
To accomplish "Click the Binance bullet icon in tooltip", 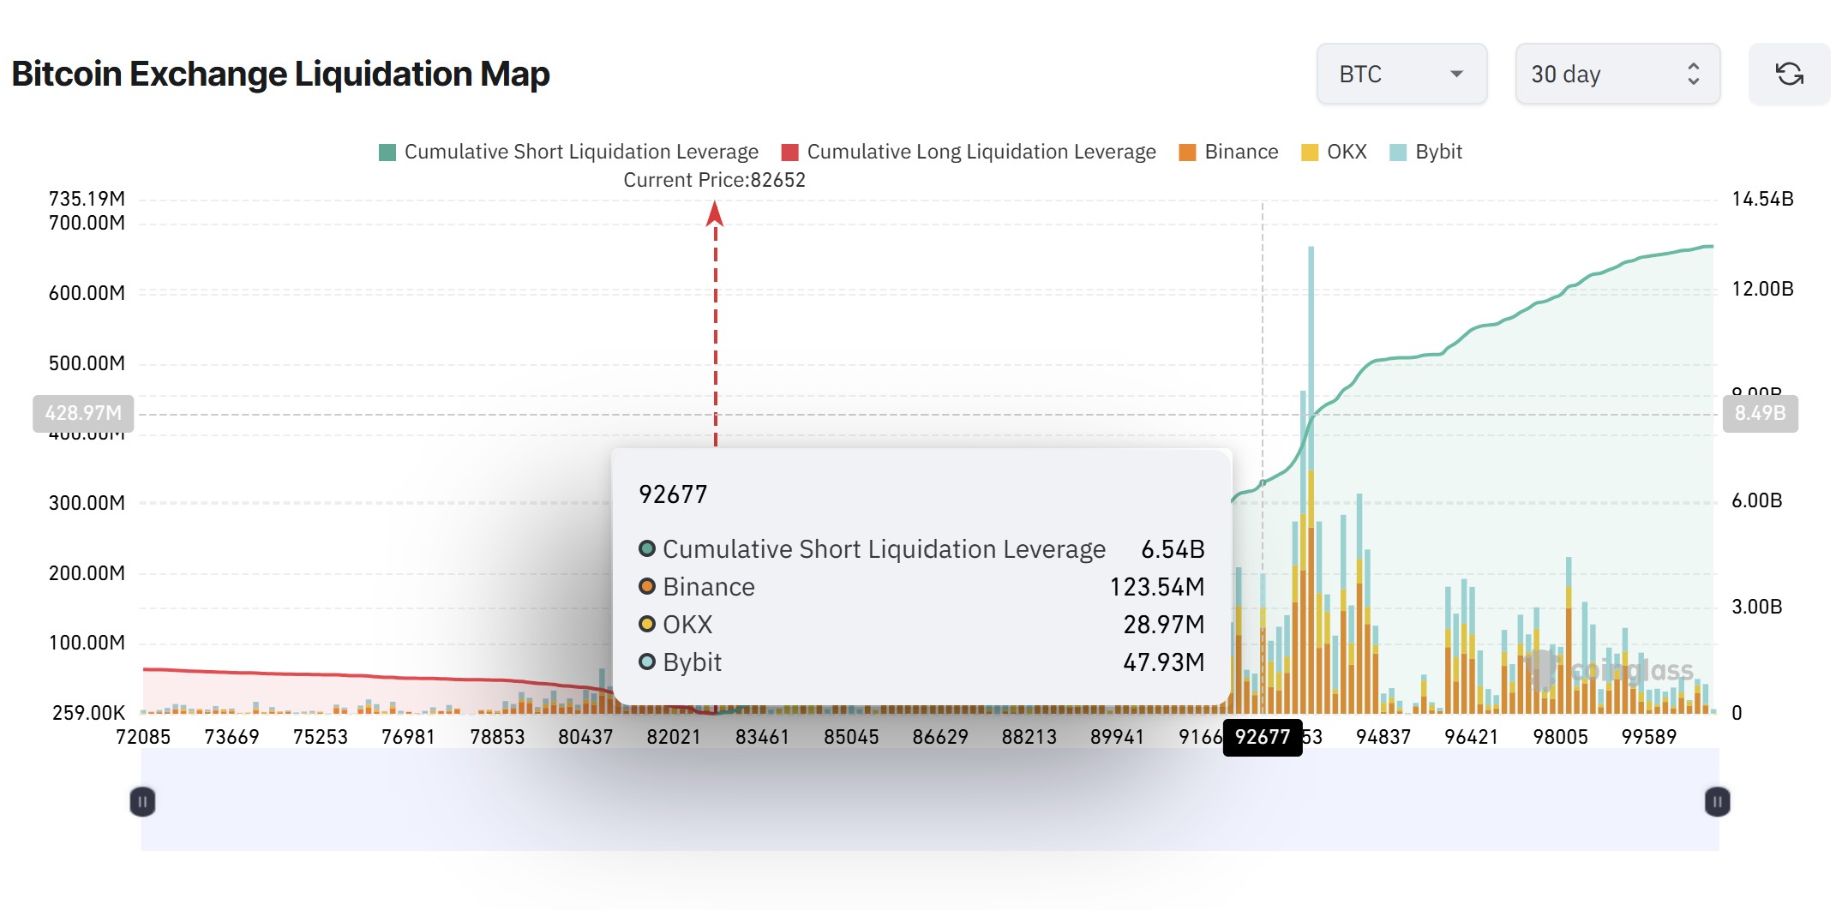I will (645, 587).
